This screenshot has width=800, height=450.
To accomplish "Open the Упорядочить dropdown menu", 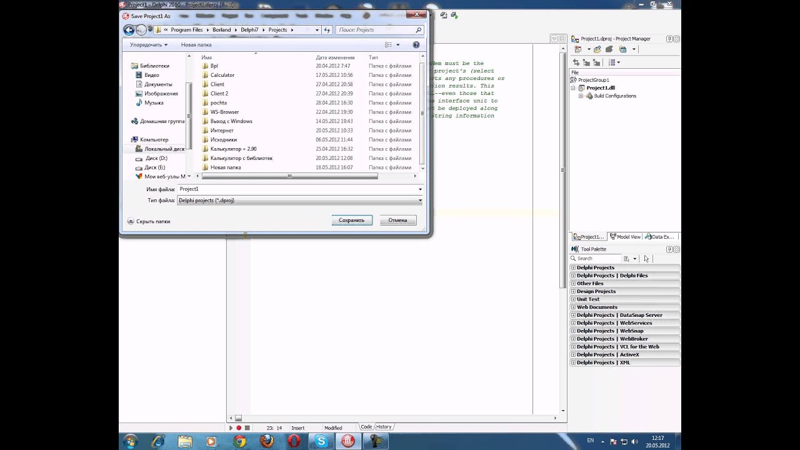I will [149, 45].
